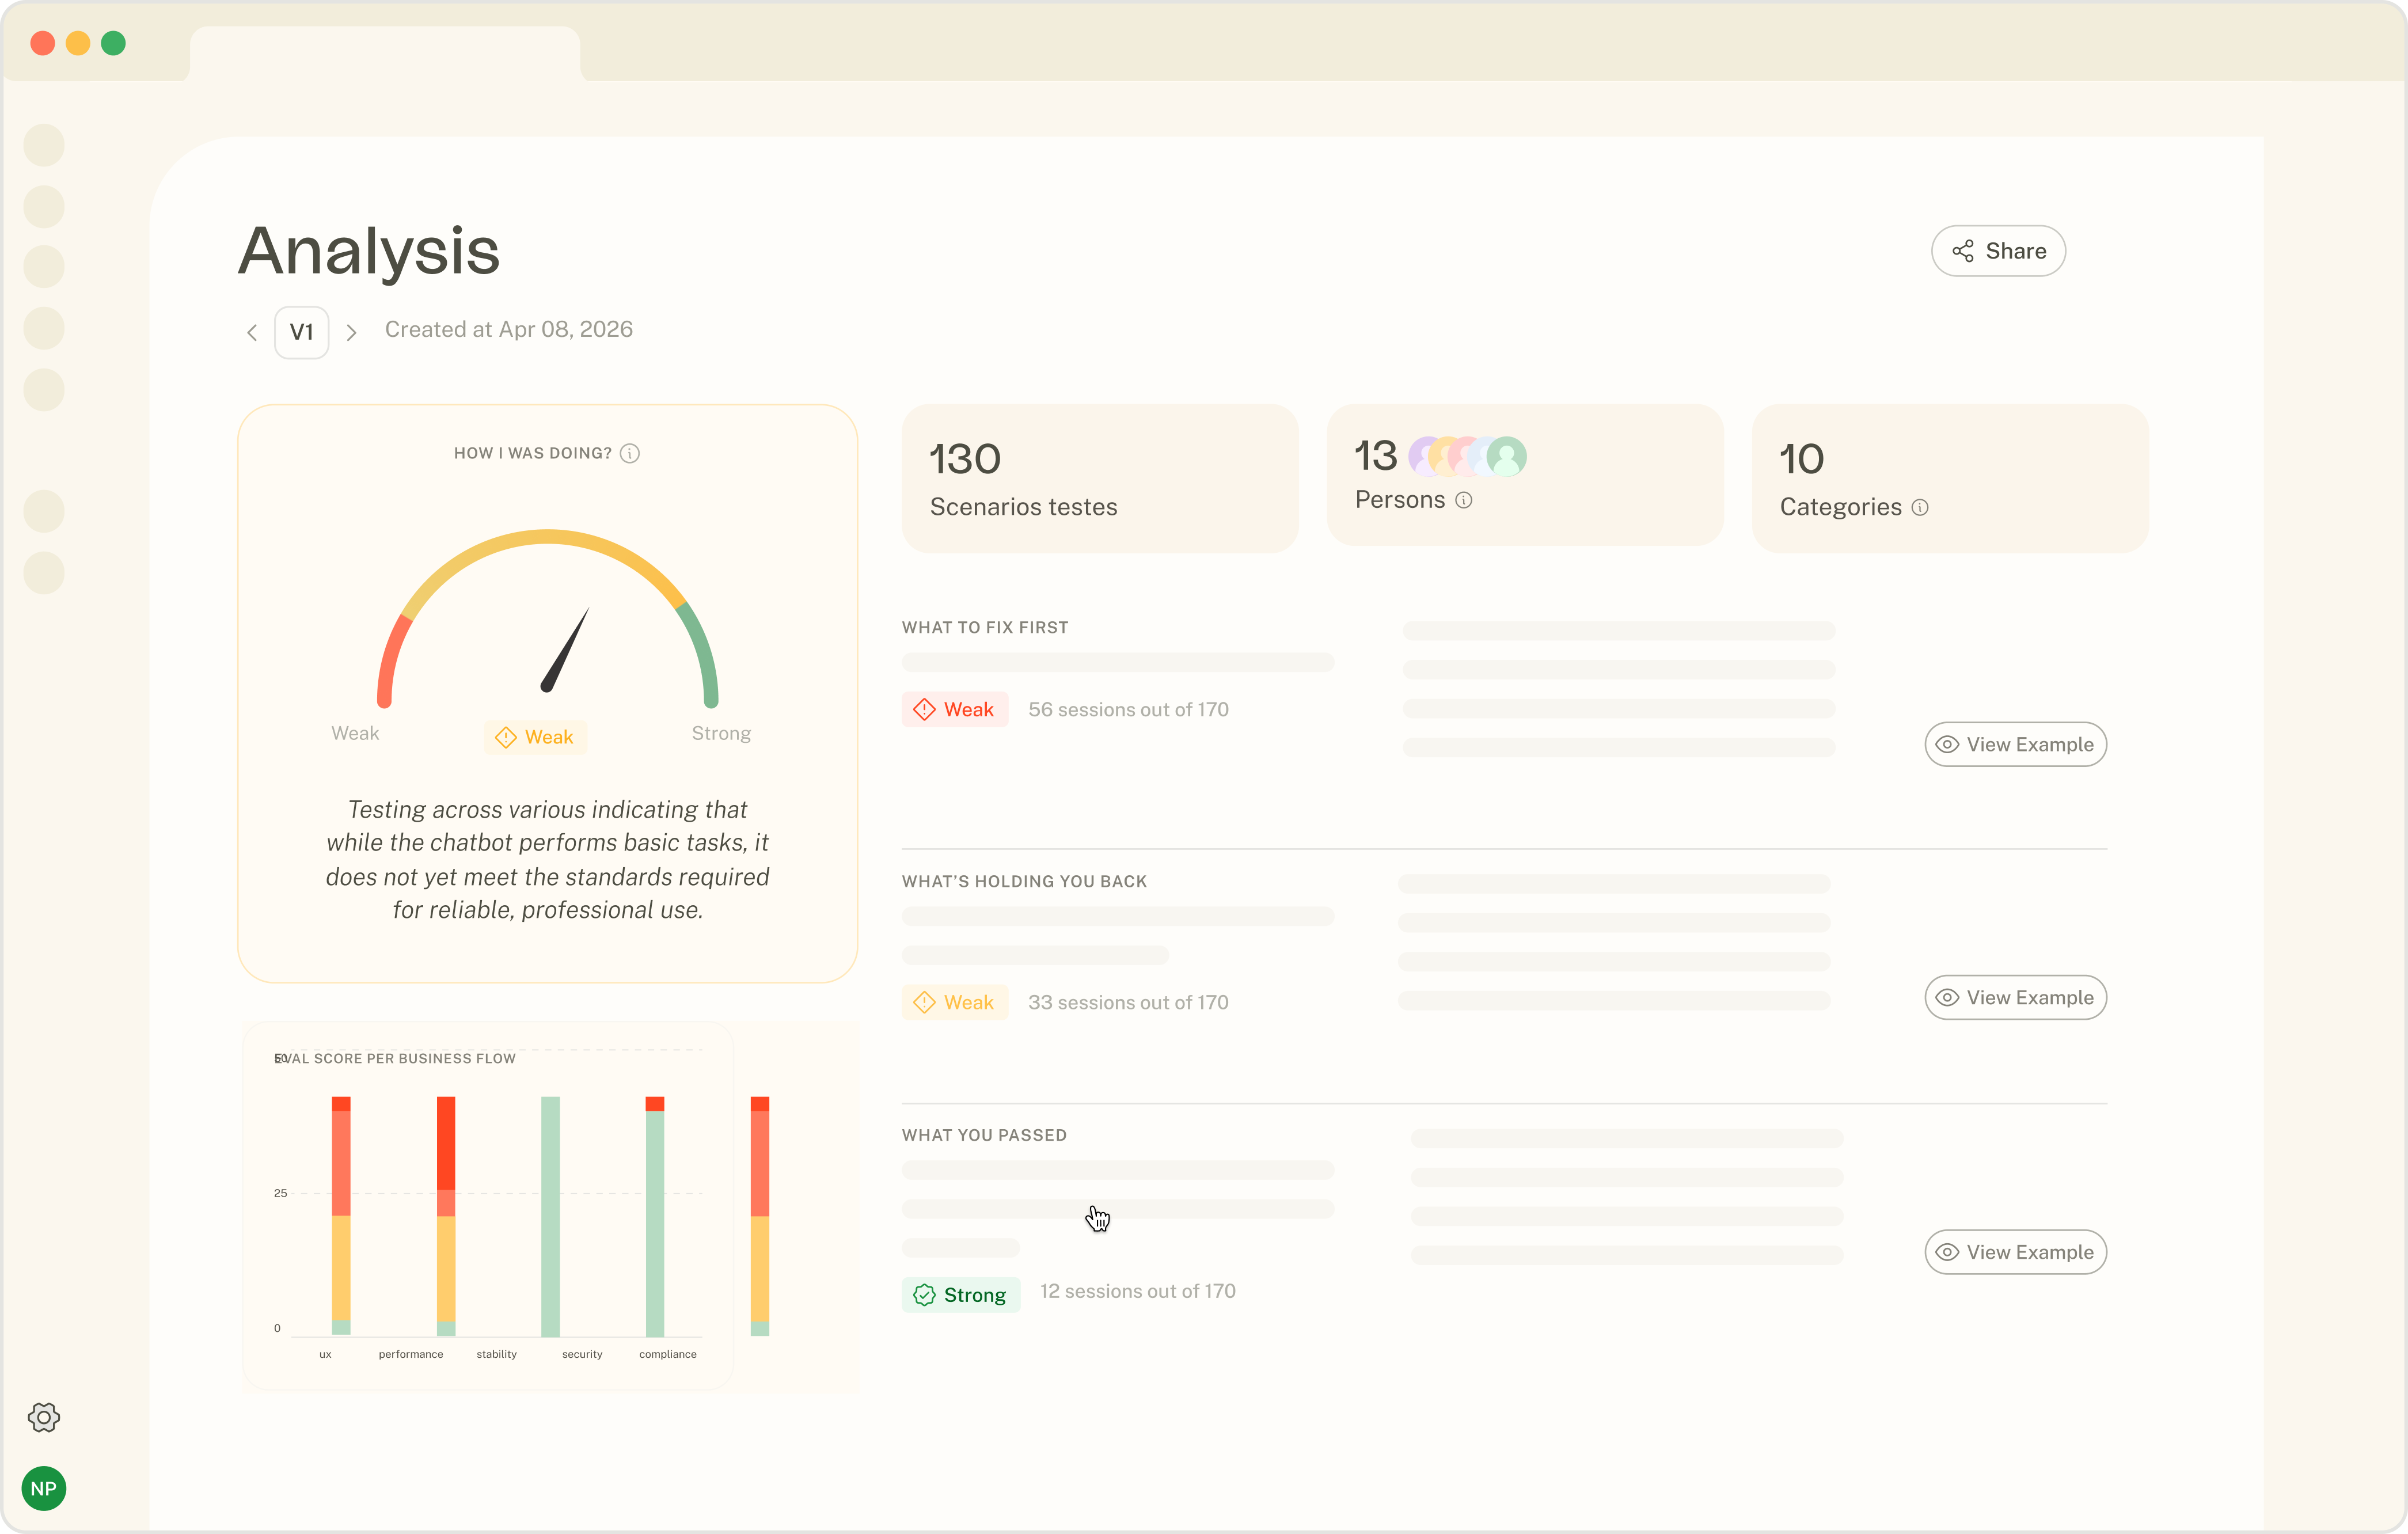Click the 10 Categories card

pyautogui.click(x=1950, y=478)
